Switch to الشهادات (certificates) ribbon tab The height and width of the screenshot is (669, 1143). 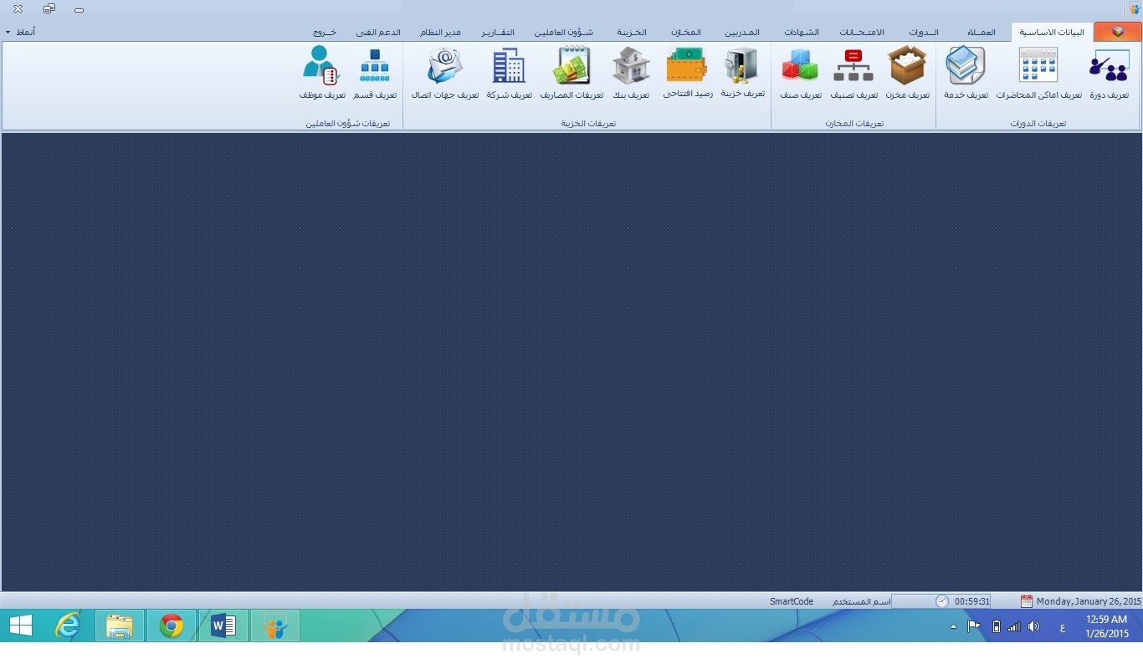click(x=802, y=32)
